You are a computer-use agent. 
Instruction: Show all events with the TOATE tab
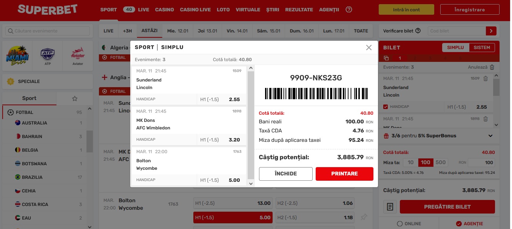[x=361, y=31]
